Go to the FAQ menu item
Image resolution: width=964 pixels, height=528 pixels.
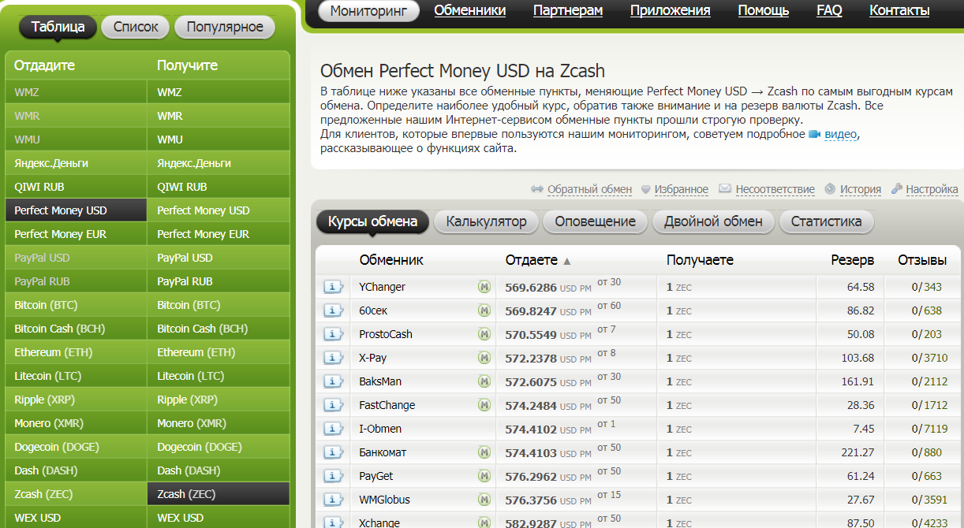pyautogui.click(x=829, y=10)
